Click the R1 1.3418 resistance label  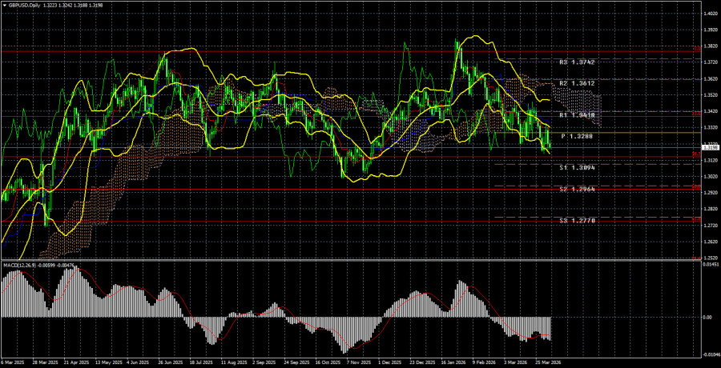(578, 115)
